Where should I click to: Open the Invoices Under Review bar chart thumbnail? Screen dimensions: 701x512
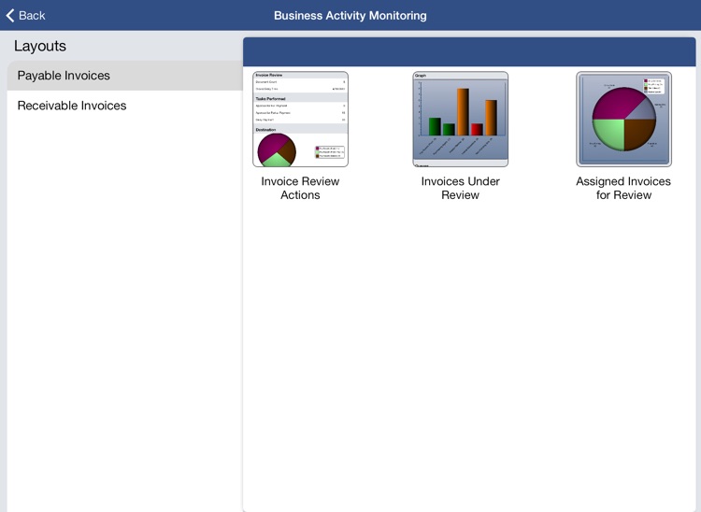coord(461,120)
